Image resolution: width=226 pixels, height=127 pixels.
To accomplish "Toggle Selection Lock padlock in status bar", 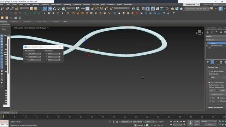I will [114, 122].
